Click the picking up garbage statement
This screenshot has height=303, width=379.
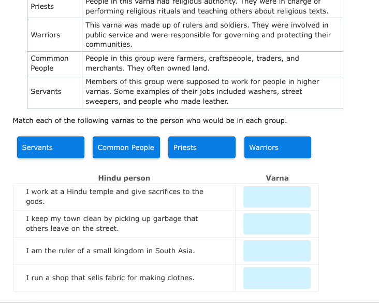coord(112,224)
